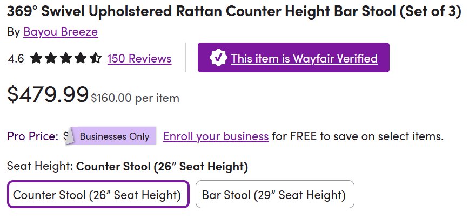Click the "$160.00 per item" text
Image resolution: width=469 pixels, height=219 pixels.
135,98
